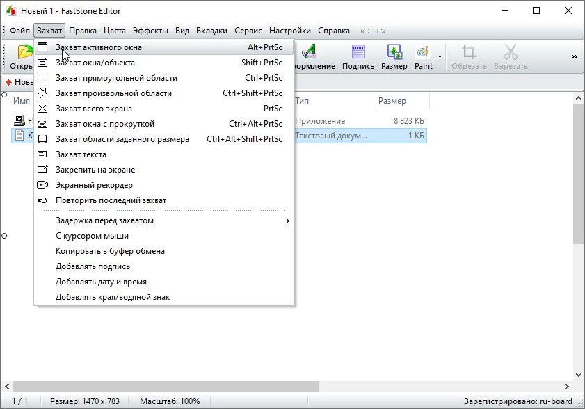The height and width of the screenshot is (409, 585).
Task: Click the scrolling window capture icon
Action: 42,124
